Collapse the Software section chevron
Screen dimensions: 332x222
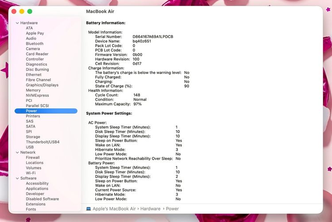coord(17,178)
